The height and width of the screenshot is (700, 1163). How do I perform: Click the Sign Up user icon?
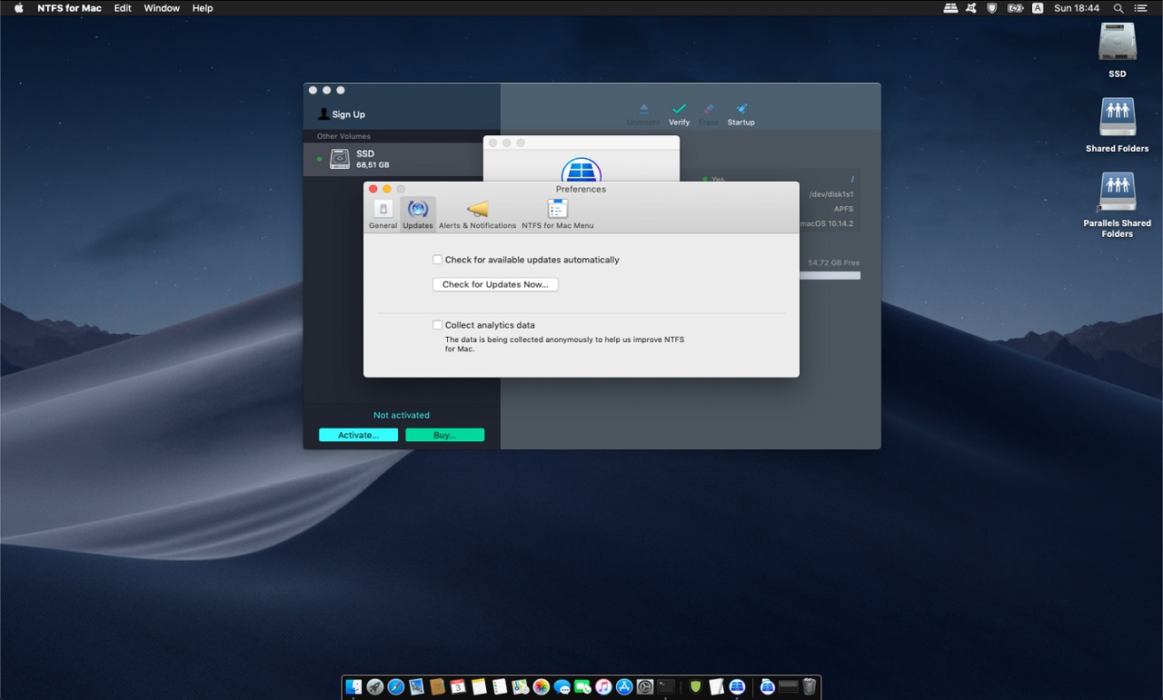(x=324, y=114)
